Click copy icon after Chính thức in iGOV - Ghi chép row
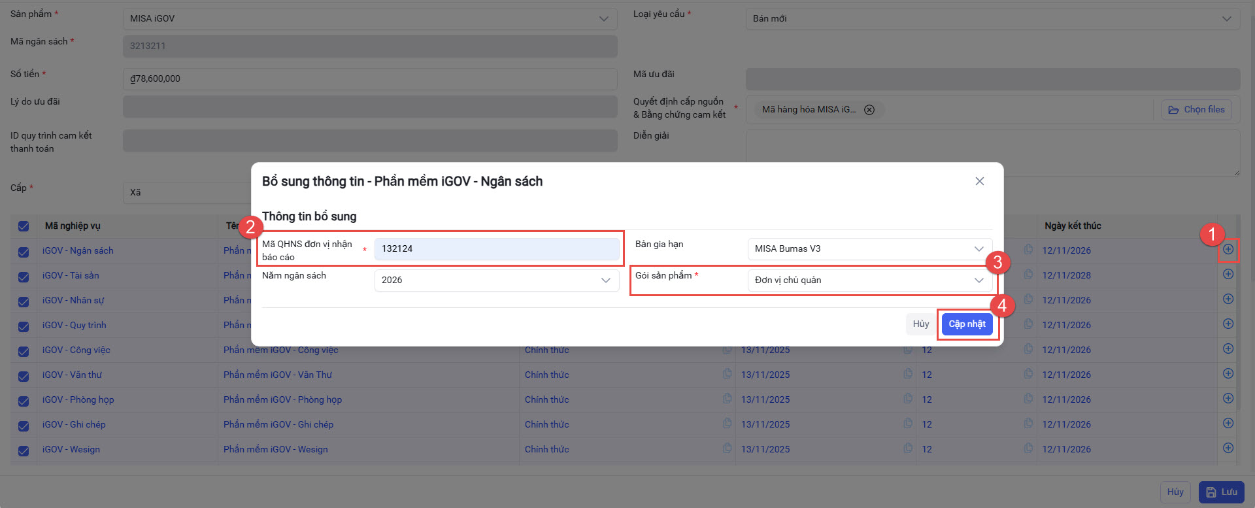Screen dimensions: 1255x508 tap(727, 423)
